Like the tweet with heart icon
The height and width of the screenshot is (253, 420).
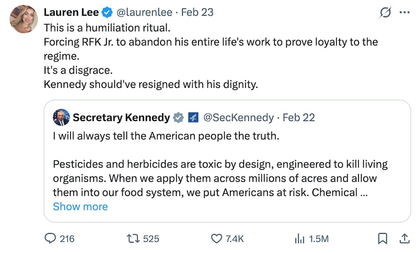click(217, 238)
